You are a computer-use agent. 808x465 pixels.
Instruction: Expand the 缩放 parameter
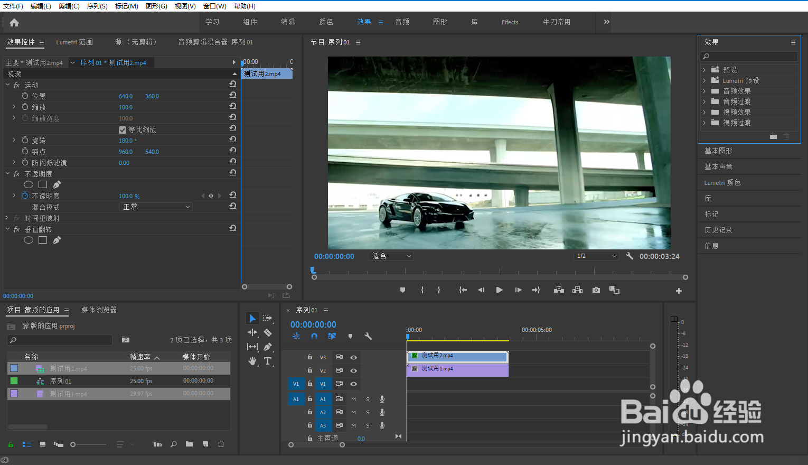point(14,107)
